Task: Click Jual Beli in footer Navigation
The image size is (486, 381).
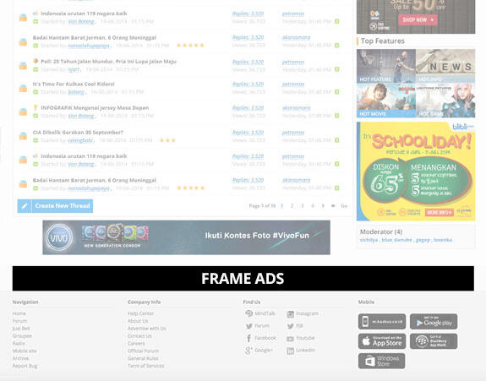Action: point(21,329)
